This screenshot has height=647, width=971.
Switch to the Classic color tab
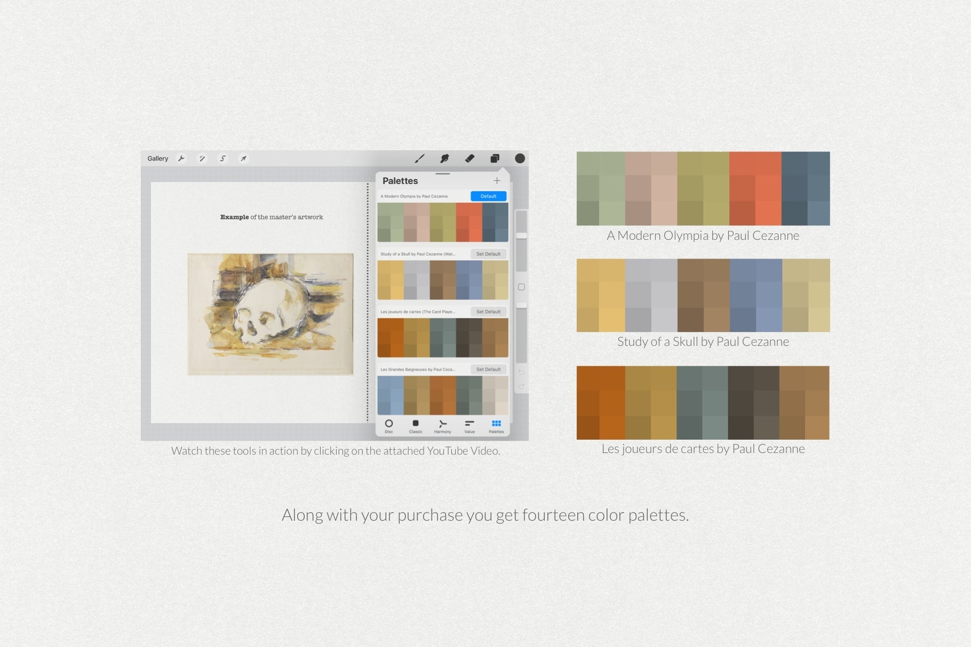(416, 426)
